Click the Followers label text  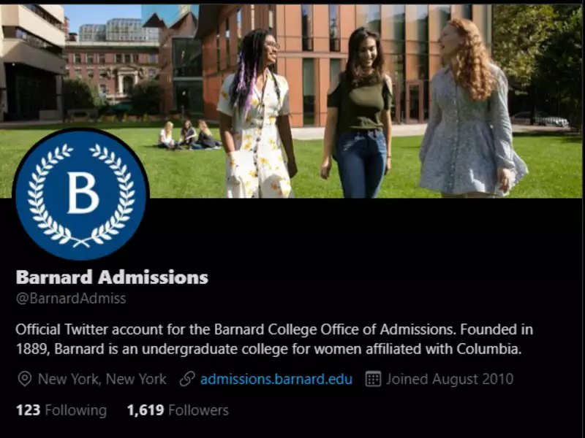pyautogui.click(x=198, y=410)
